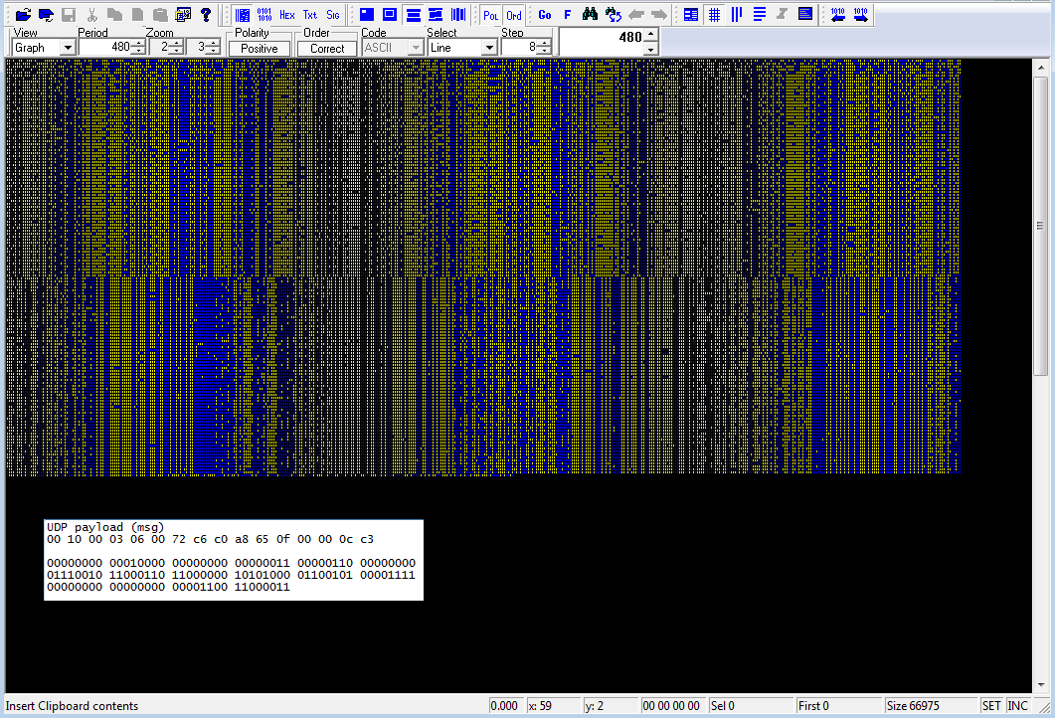The width and height of the screenshot is (1055, 718).
Task: Click the scrollbar up arrow
Action: point(1040,67)
